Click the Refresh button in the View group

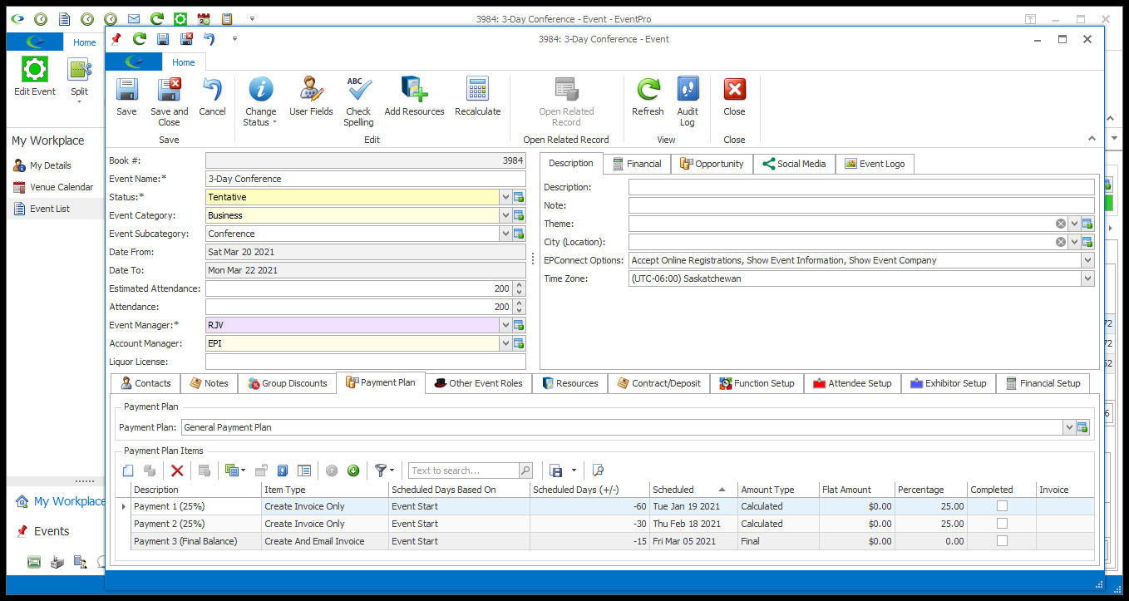pos(648,97)
